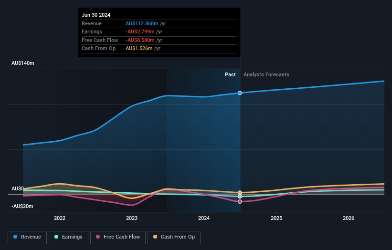Click the teal dot in Earnings legend
392x250 pixels.
pos(56,237)
